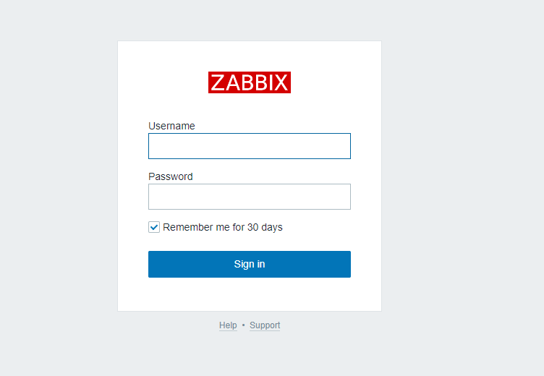Click the blue Sign in button
The height and width of the screenshot is (376, 544).
(250, 265)
